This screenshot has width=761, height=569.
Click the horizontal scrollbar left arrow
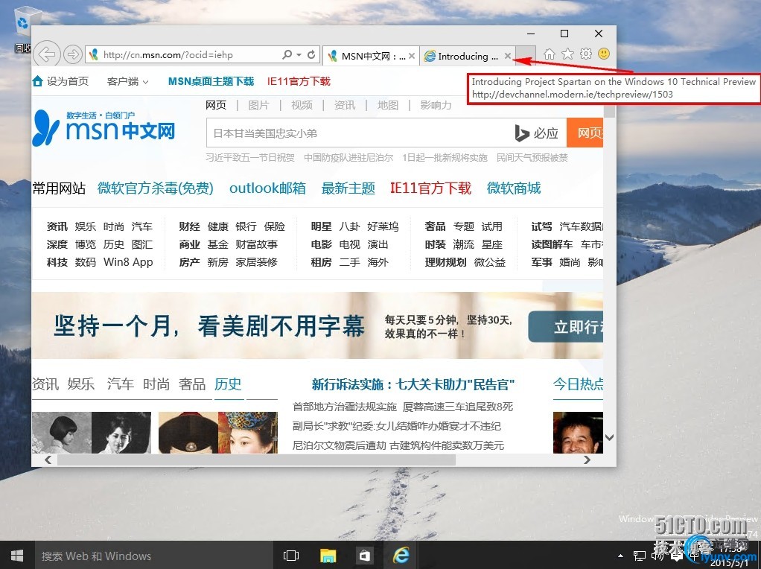[48, 460]
